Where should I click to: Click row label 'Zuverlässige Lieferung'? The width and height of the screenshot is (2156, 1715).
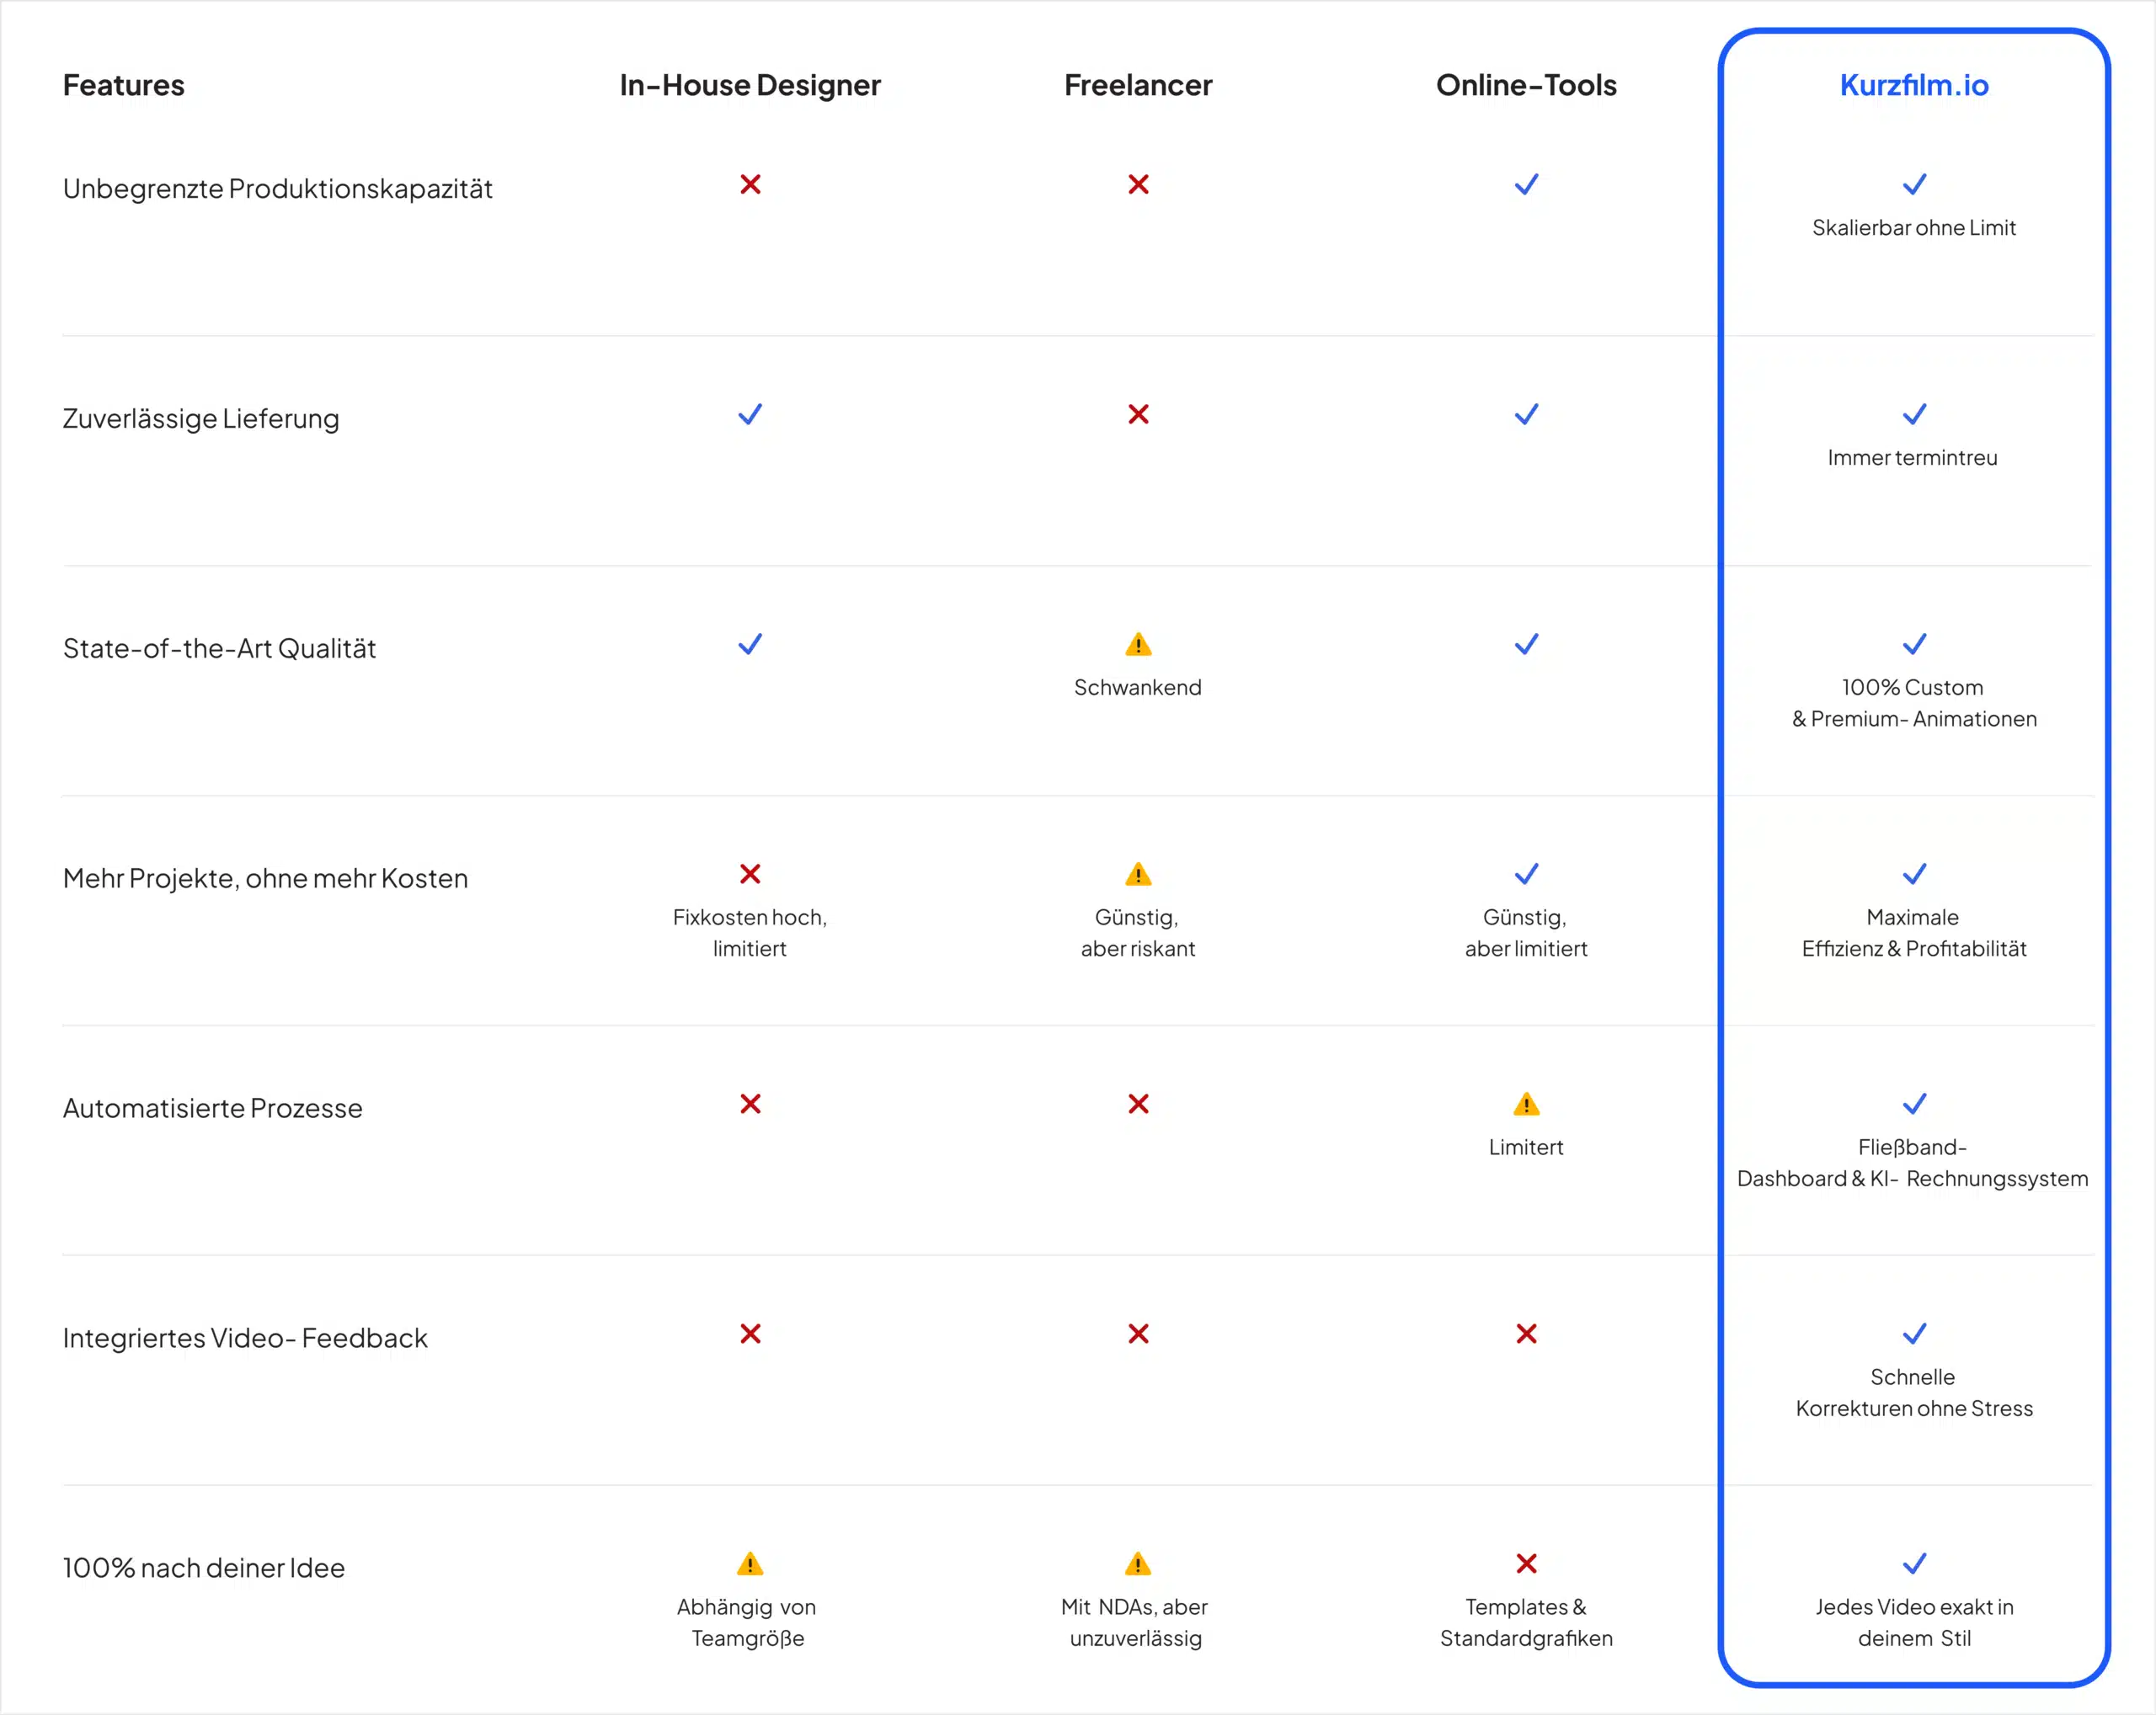pos(201,418)
